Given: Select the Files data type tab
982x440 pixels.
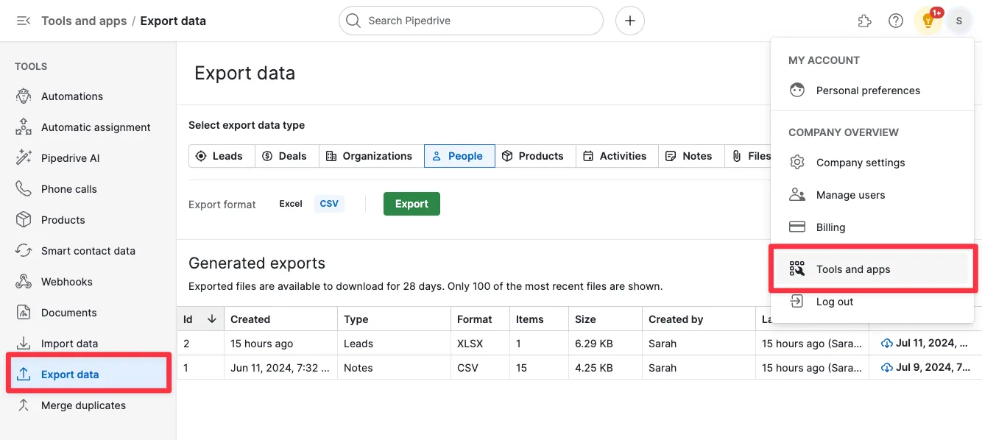Looking at the screenshot, I should [748, 156].
